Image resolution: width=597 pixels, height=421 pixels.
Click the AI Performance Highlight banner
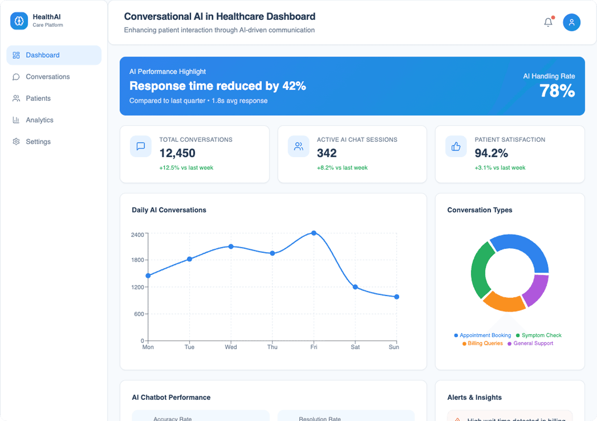pos(352,86)
